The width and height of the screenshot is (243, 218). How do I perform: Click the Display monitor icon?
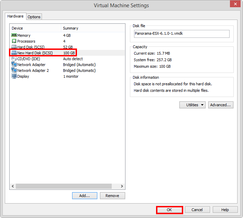tap(14, 76)
